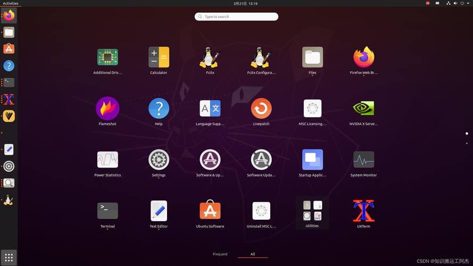This screenshot has width=473, height=266.
Task: Click the network icon in the top bar
Action: (449, 3)
